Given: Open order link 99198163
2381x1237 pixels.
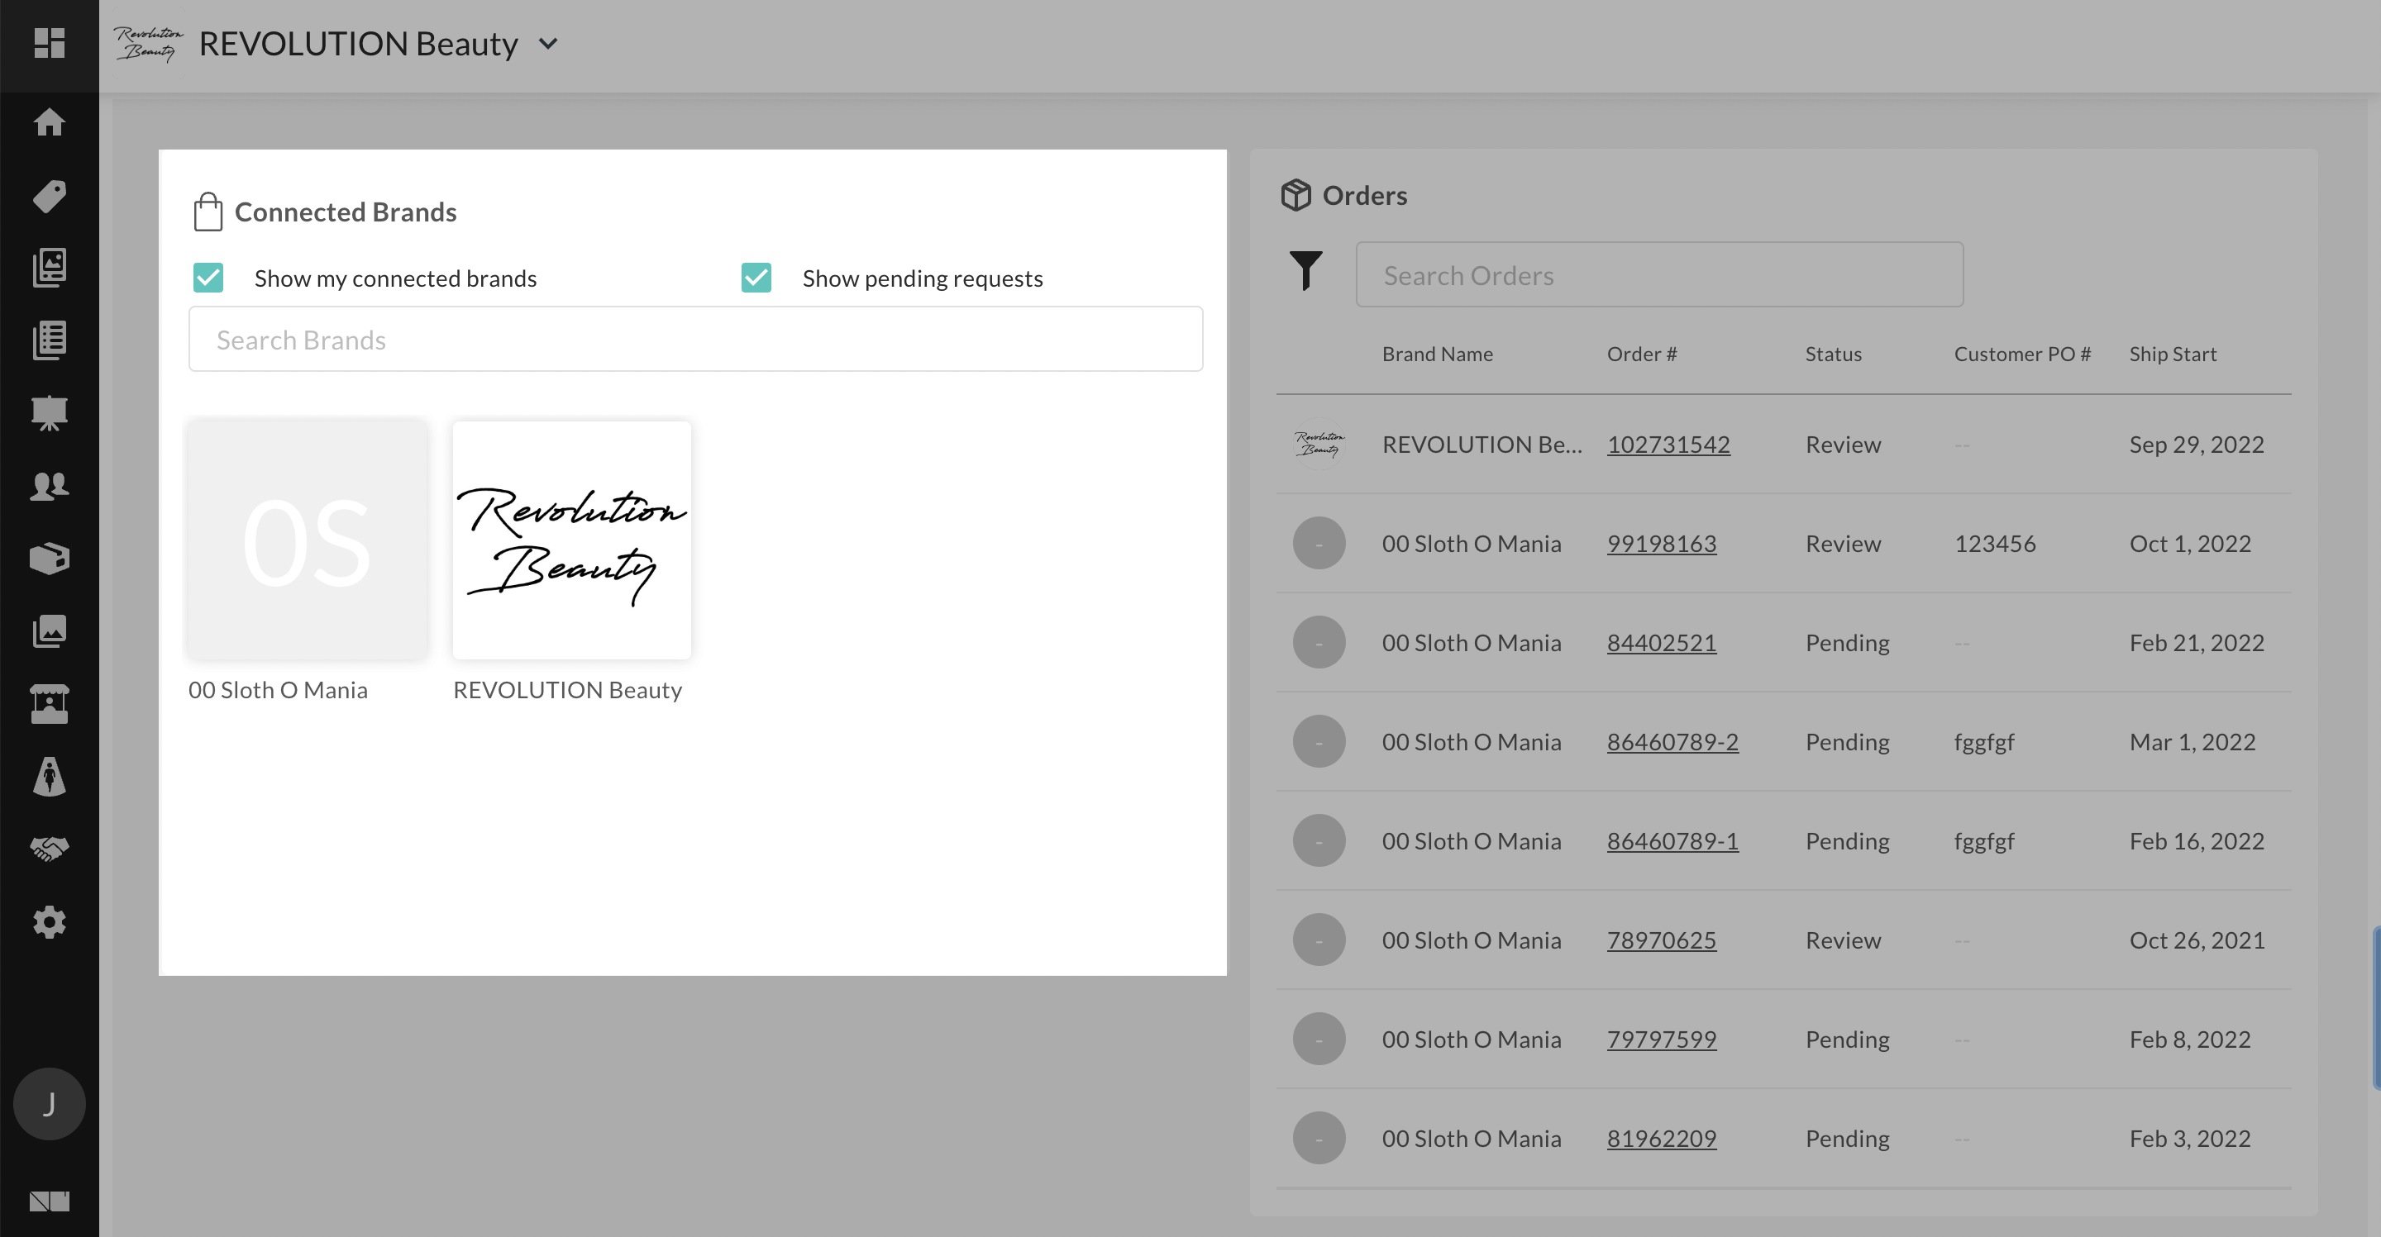Looking at the screenshot, I should (1662, 543).
